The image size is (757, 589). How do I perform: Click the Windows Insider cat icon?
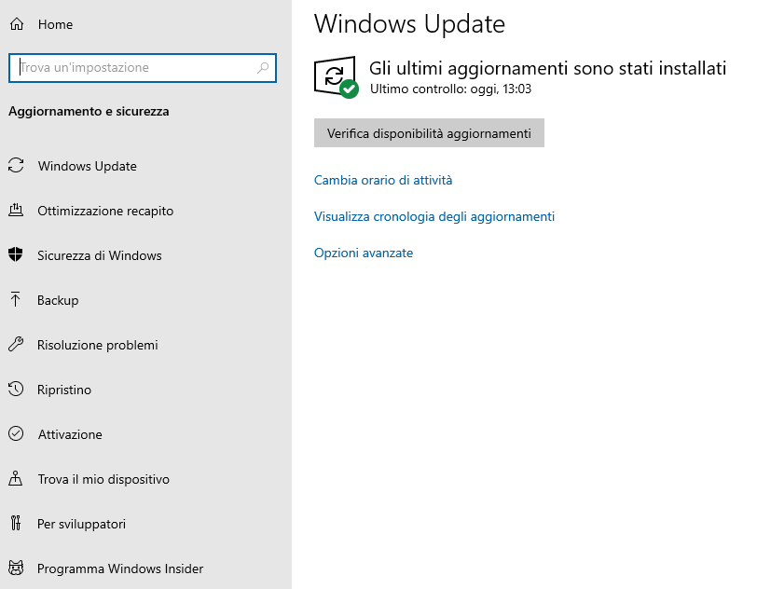(x=16, y=568)
